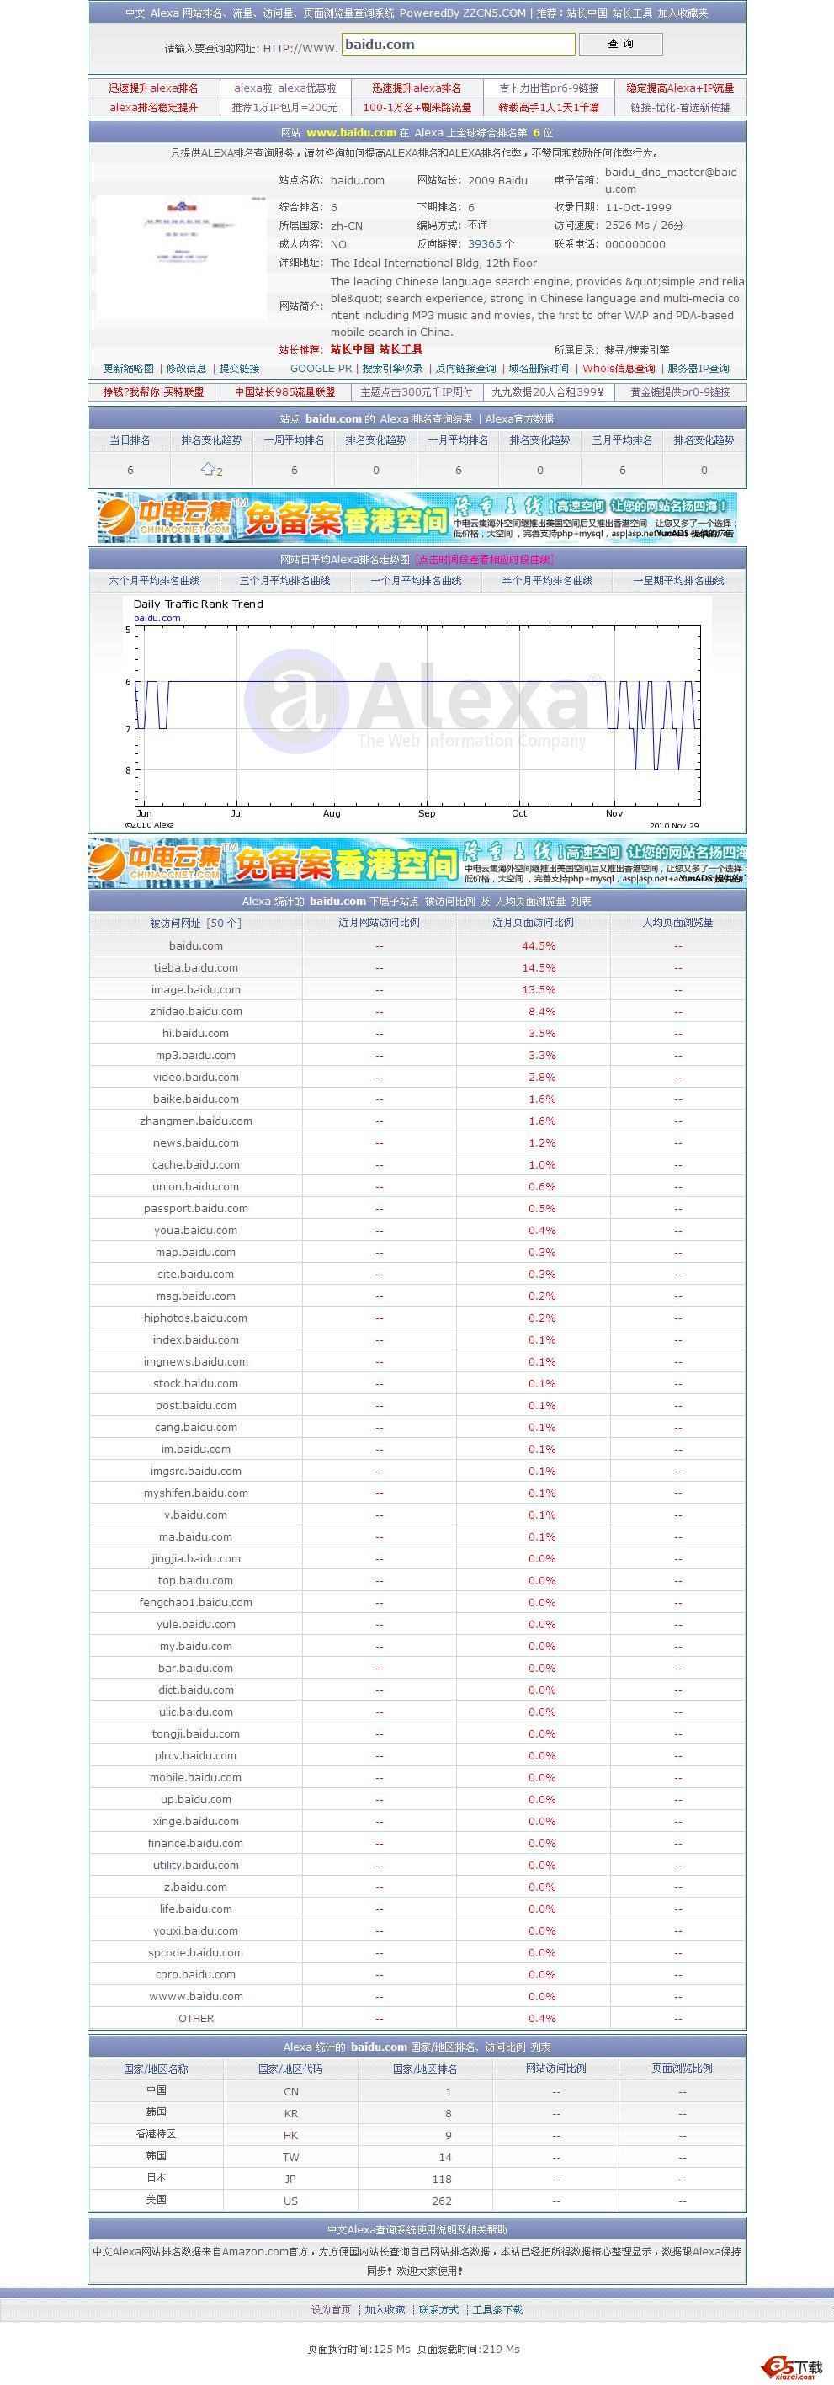Select the CN country code cell
The height and width of the screenshot is (2385, 834).
click(290, 2091)
